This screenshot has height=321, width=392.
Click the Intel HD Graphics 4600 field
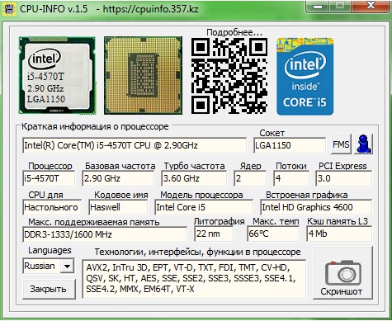click(316, 207)
